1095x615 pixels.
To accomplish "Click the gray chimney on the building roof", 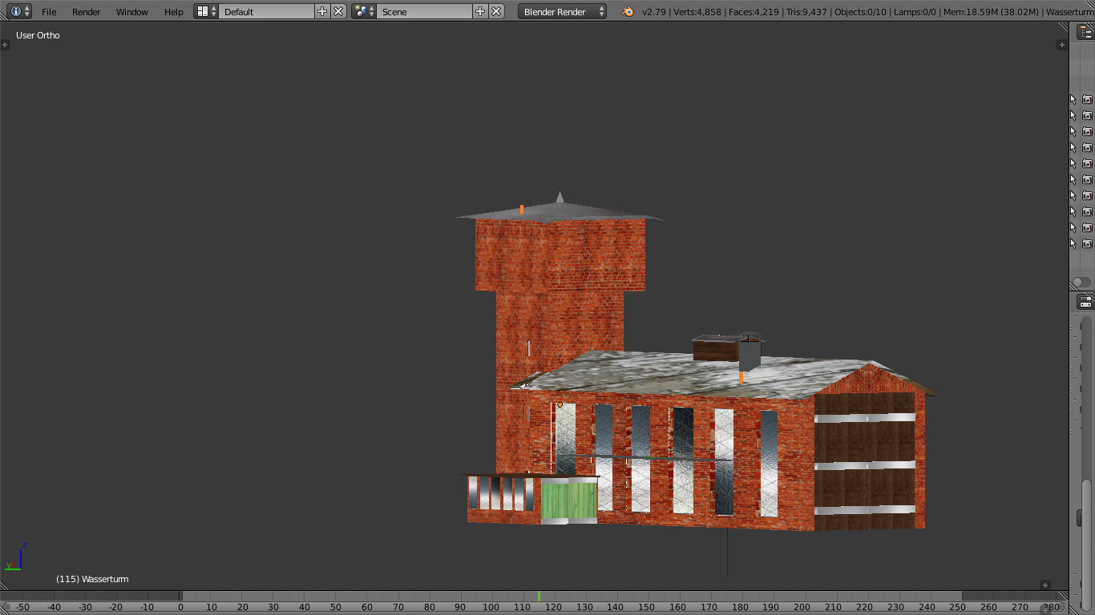I will click(x=750, y=352).
